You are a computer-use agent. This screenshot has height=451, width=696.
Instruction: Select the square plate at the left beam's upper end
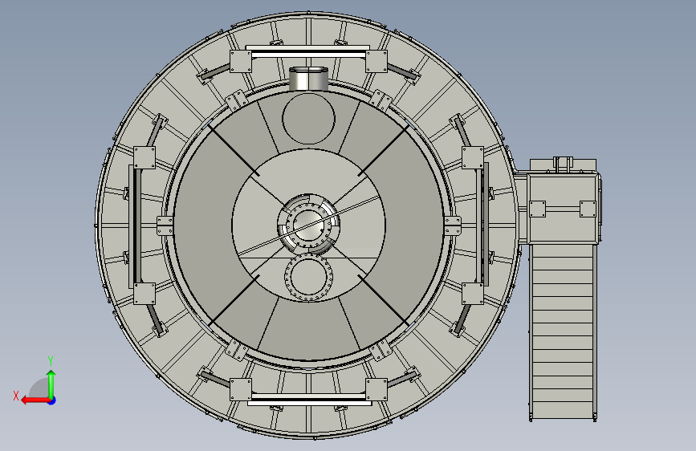pyautogui.click(x=144, y=157)
